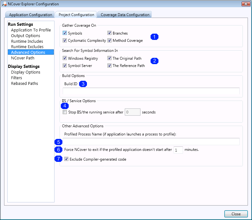Click the force-exit minutes field
252x220 pixels.
coord(178,150)
